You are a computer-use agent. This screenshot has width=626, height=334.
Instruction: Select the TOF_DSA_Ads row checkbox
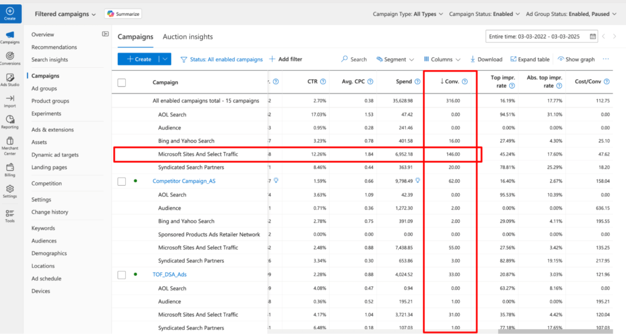122,275
